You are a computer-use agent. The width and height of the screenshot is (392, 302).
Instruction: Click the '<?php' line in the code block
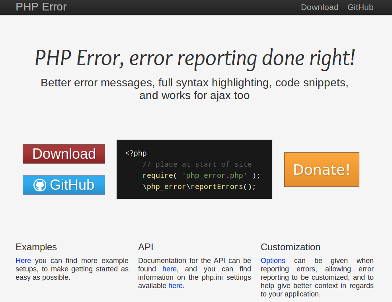136,153
